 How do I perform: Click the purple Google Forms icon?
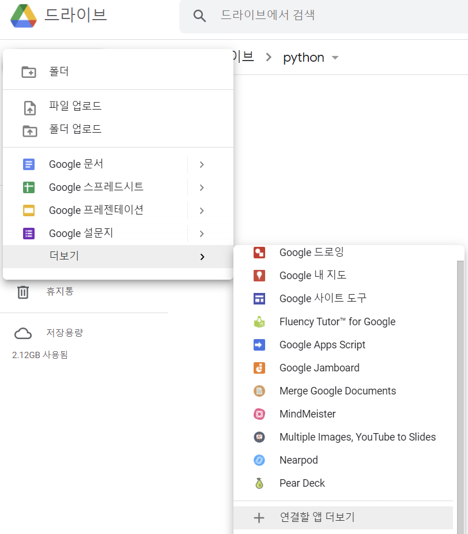(x=29, y=234)
